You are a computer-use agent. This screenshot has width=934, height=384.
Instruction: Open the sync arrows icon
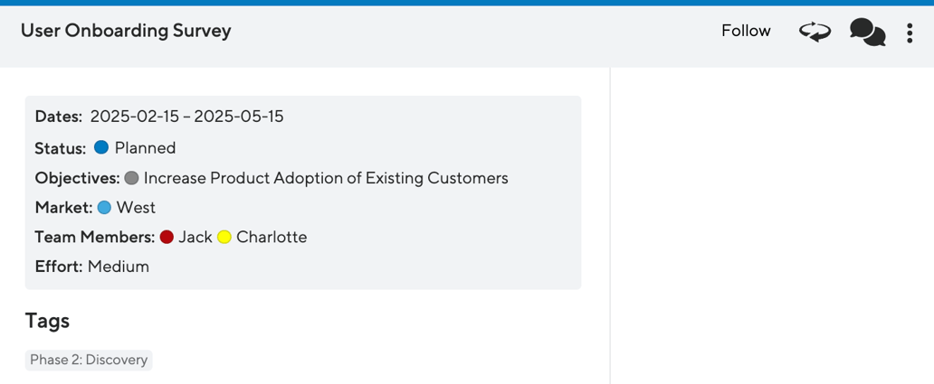815,32
